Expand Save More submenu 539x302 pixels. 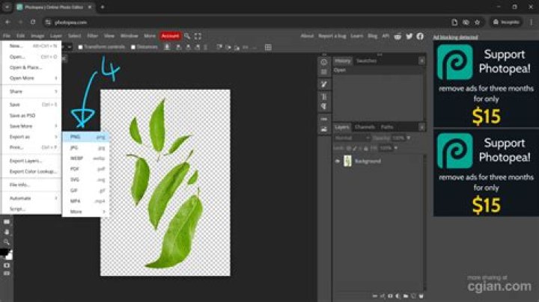pos(31,126)
